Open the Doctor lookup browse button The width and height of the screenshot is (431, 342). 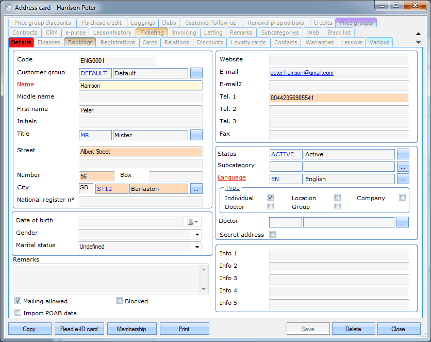pos(403,222)
